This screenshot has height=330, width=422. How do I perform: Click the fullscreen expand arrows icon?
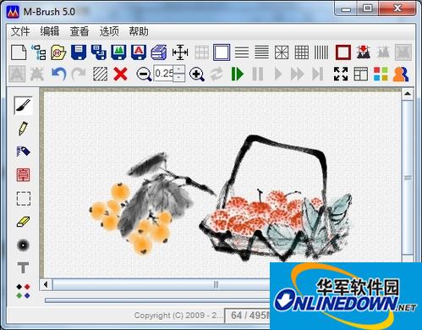click(341, 74)
